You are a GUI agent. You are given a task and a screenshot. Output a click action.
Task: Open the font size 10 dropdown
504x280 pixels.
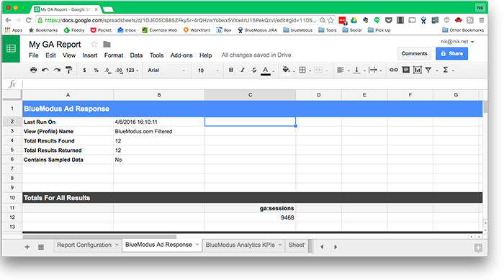pyautogui.click(x=208, y=70)
